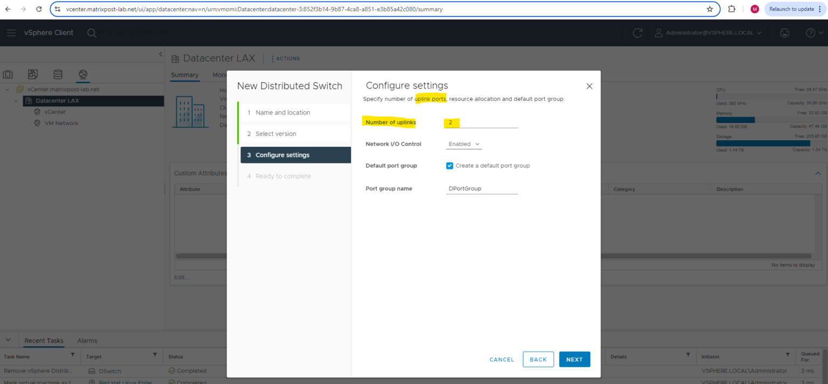Click the Queued For column header

click(810, 356)
